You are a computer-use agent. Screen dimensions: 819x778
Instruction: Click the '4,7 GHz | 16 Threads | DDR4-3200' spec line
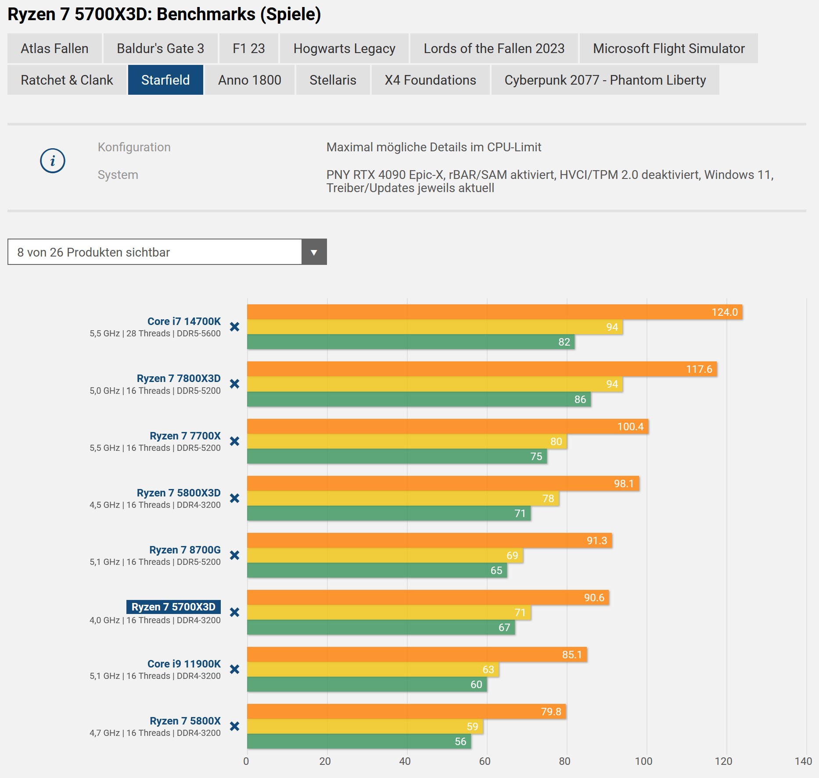(x=155, y=733)
